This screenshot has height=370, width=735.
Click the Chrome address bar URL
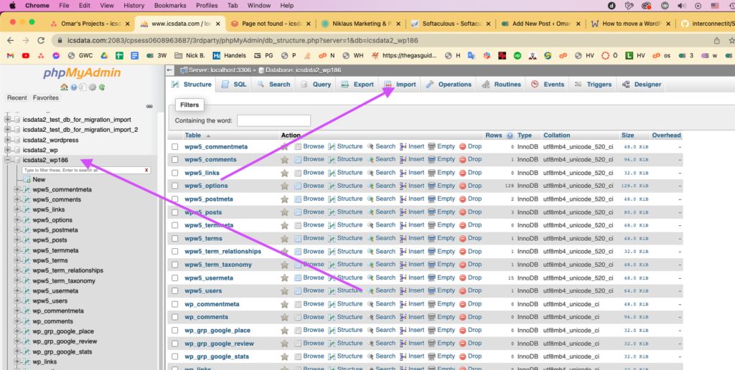click(x=243, y=41)
